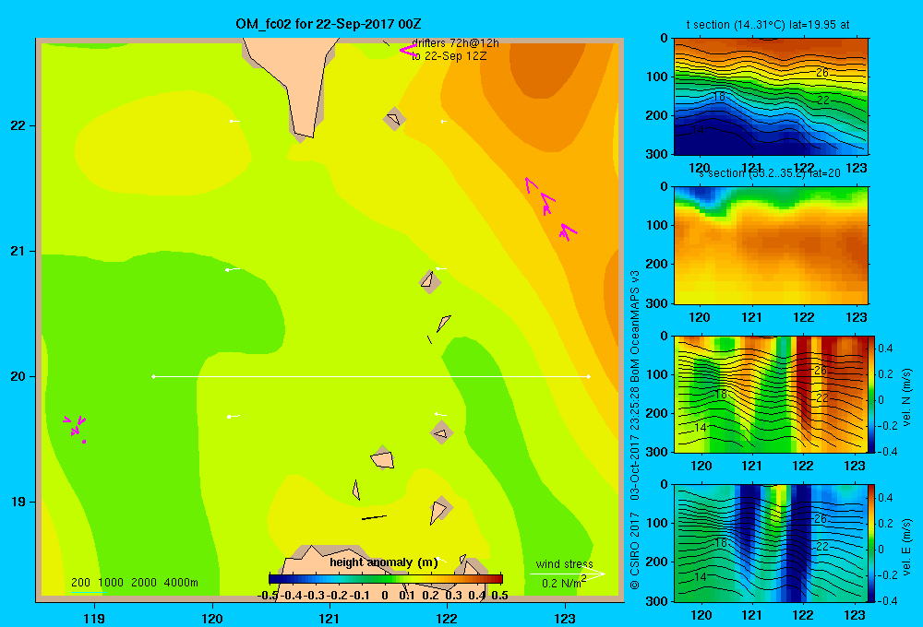Click longitude label 122 on the main map
This screenshot has height=627, width=923.
click(448, 618)
